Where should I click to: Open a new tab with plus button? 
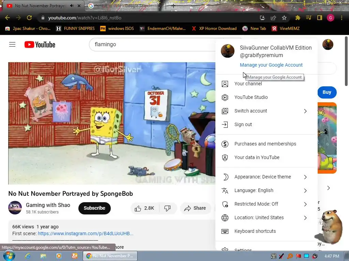[x=173, y=6]
